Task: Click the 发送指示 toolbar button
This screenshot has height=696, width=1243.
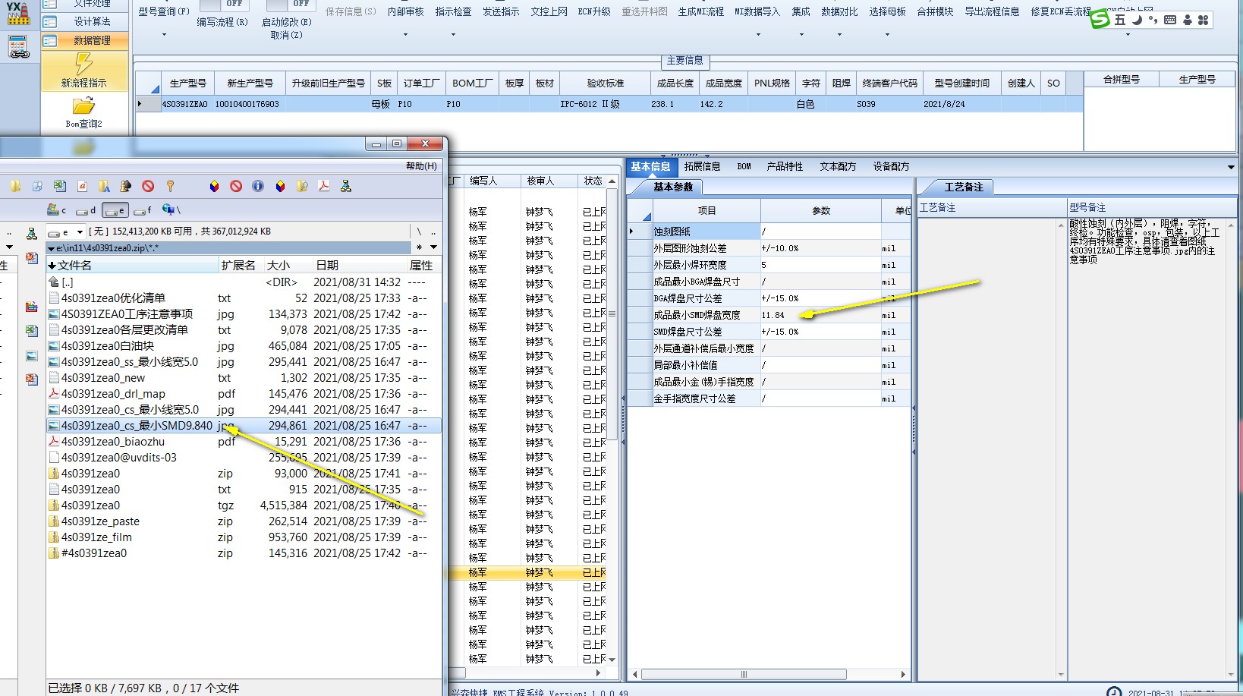Action: click(x=501, y=11)
